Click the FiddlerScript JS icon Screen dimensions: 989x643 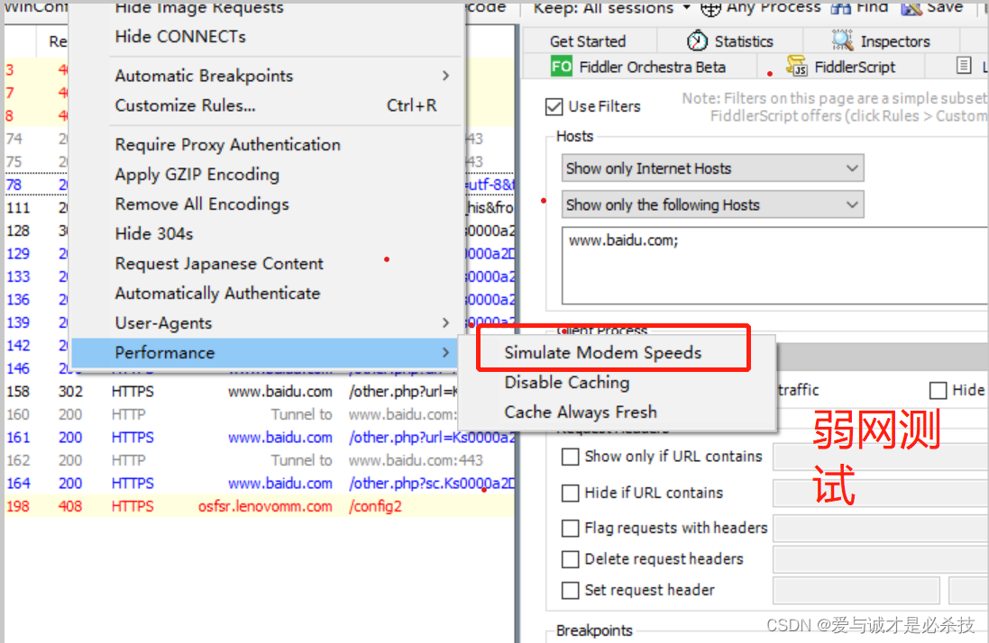797,66
